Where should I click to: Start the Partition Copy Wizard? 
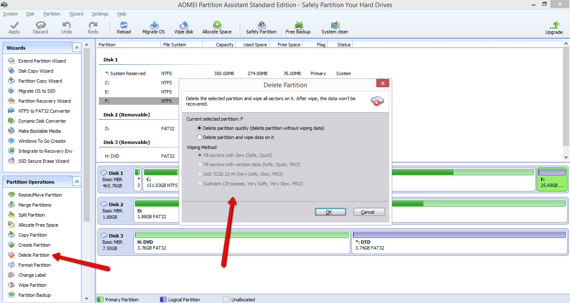[35, 81]
